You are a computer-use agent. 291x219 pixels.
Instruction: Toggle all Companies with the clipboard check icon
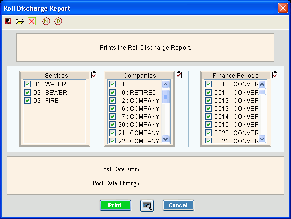click(179, 75)
